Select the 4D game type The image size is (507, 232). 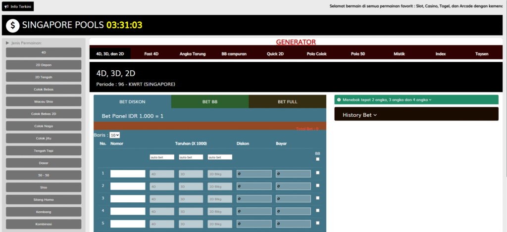(x=44, y=52)
